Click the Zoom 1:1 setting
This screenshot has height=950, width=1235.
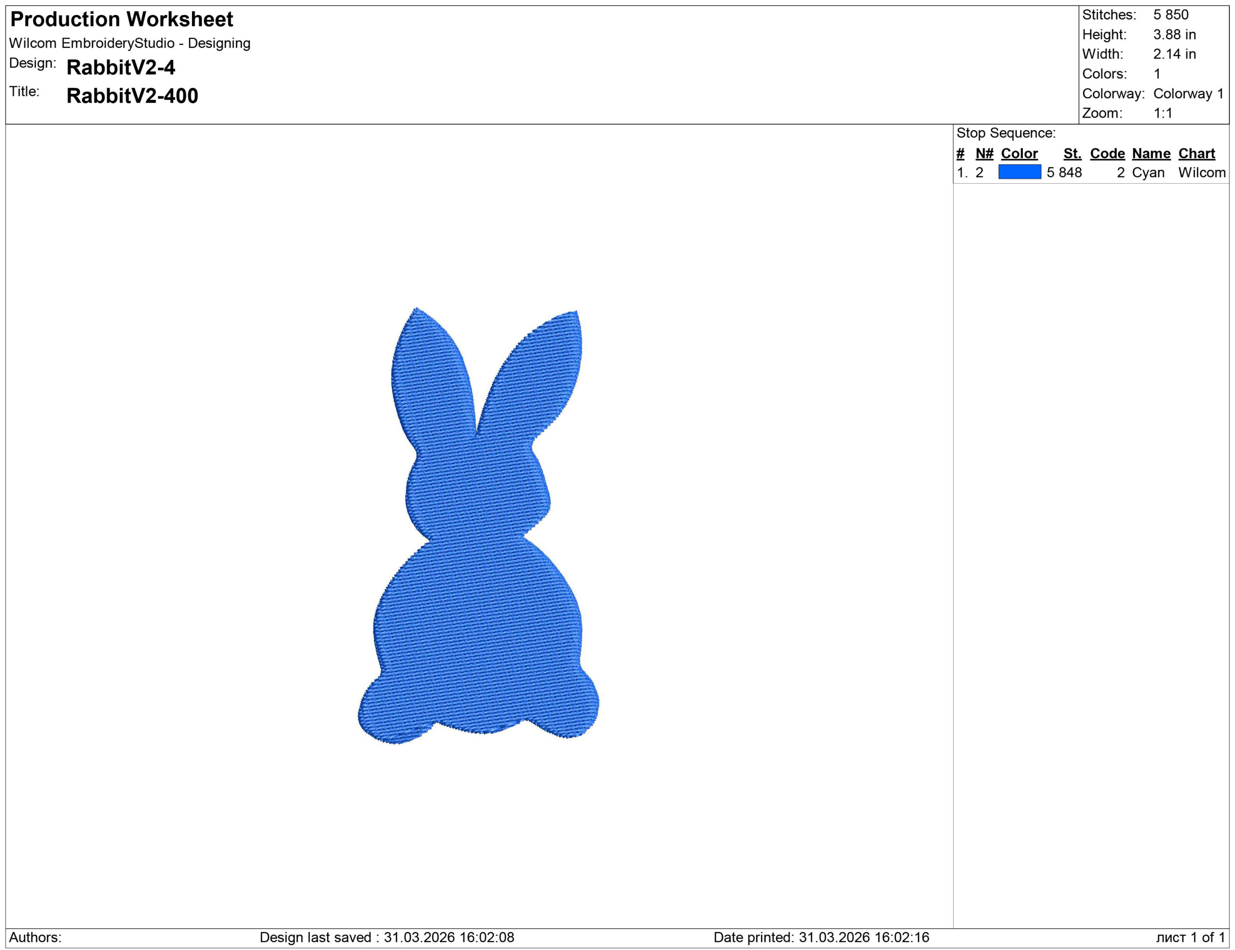pos(1164,112)
